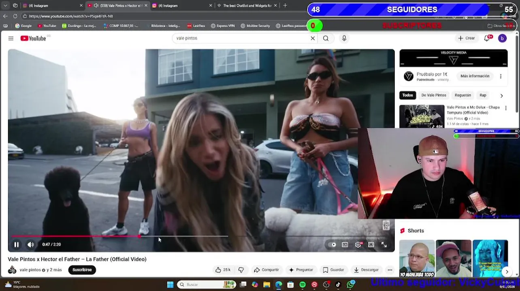Open the vale pintos channel link
520x291 pixels.
[30, 270]
